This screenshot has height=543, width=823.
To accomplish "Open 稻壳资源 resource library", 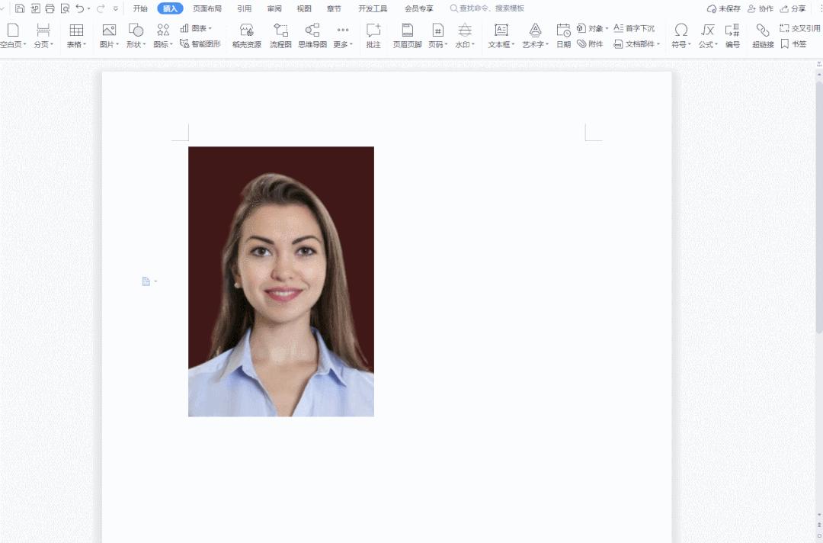I will (x=246, y=35).
